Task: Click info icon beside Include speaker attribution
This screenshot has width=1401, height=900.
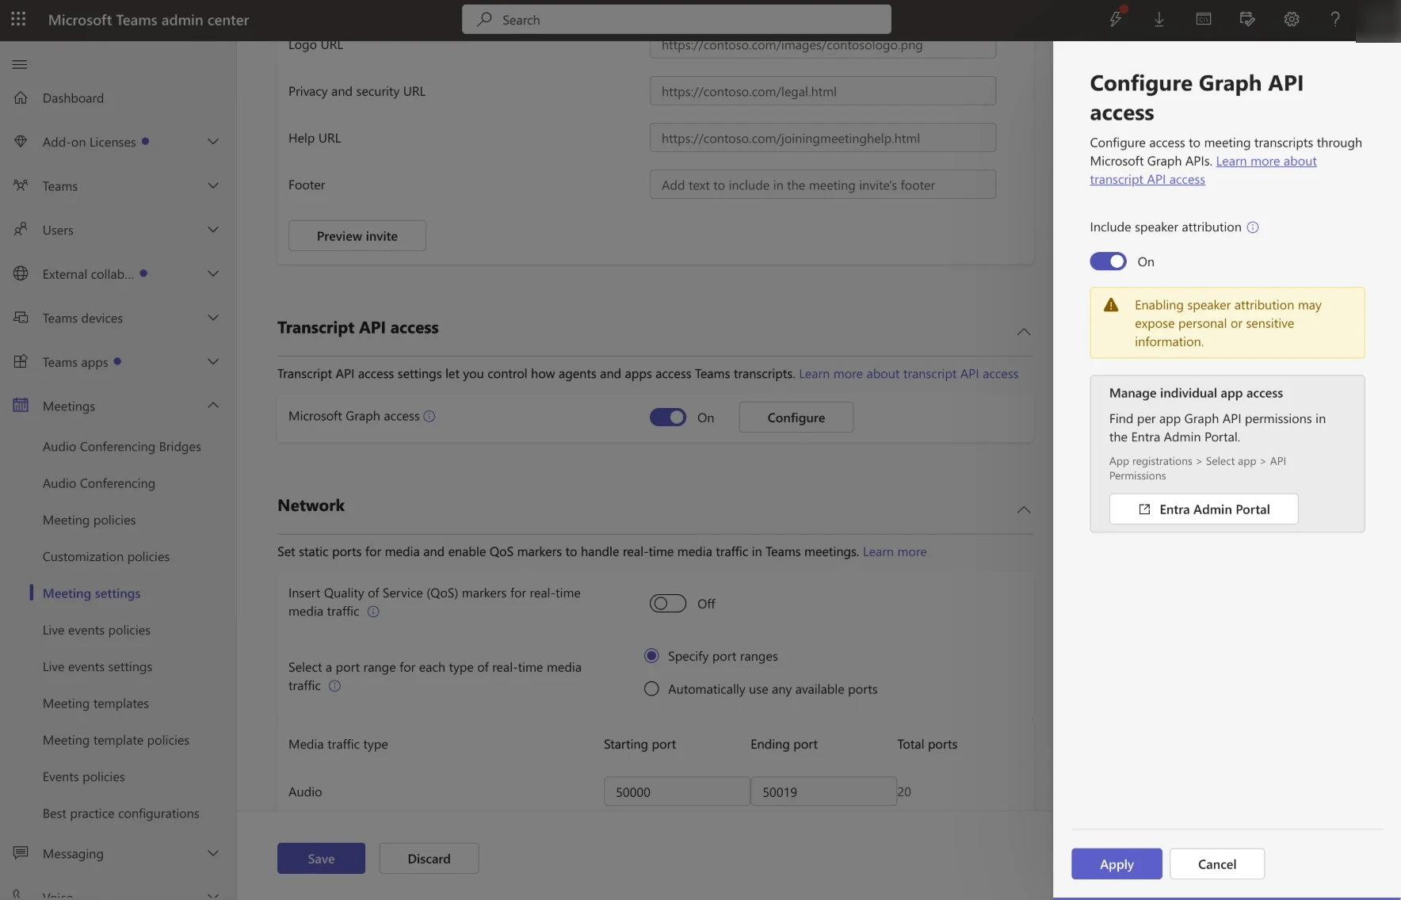Action: [1253, 227]
